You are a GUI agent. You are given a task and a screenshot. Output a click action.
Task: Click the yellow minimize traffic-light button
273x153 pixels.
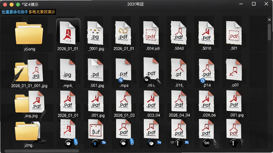12,4
